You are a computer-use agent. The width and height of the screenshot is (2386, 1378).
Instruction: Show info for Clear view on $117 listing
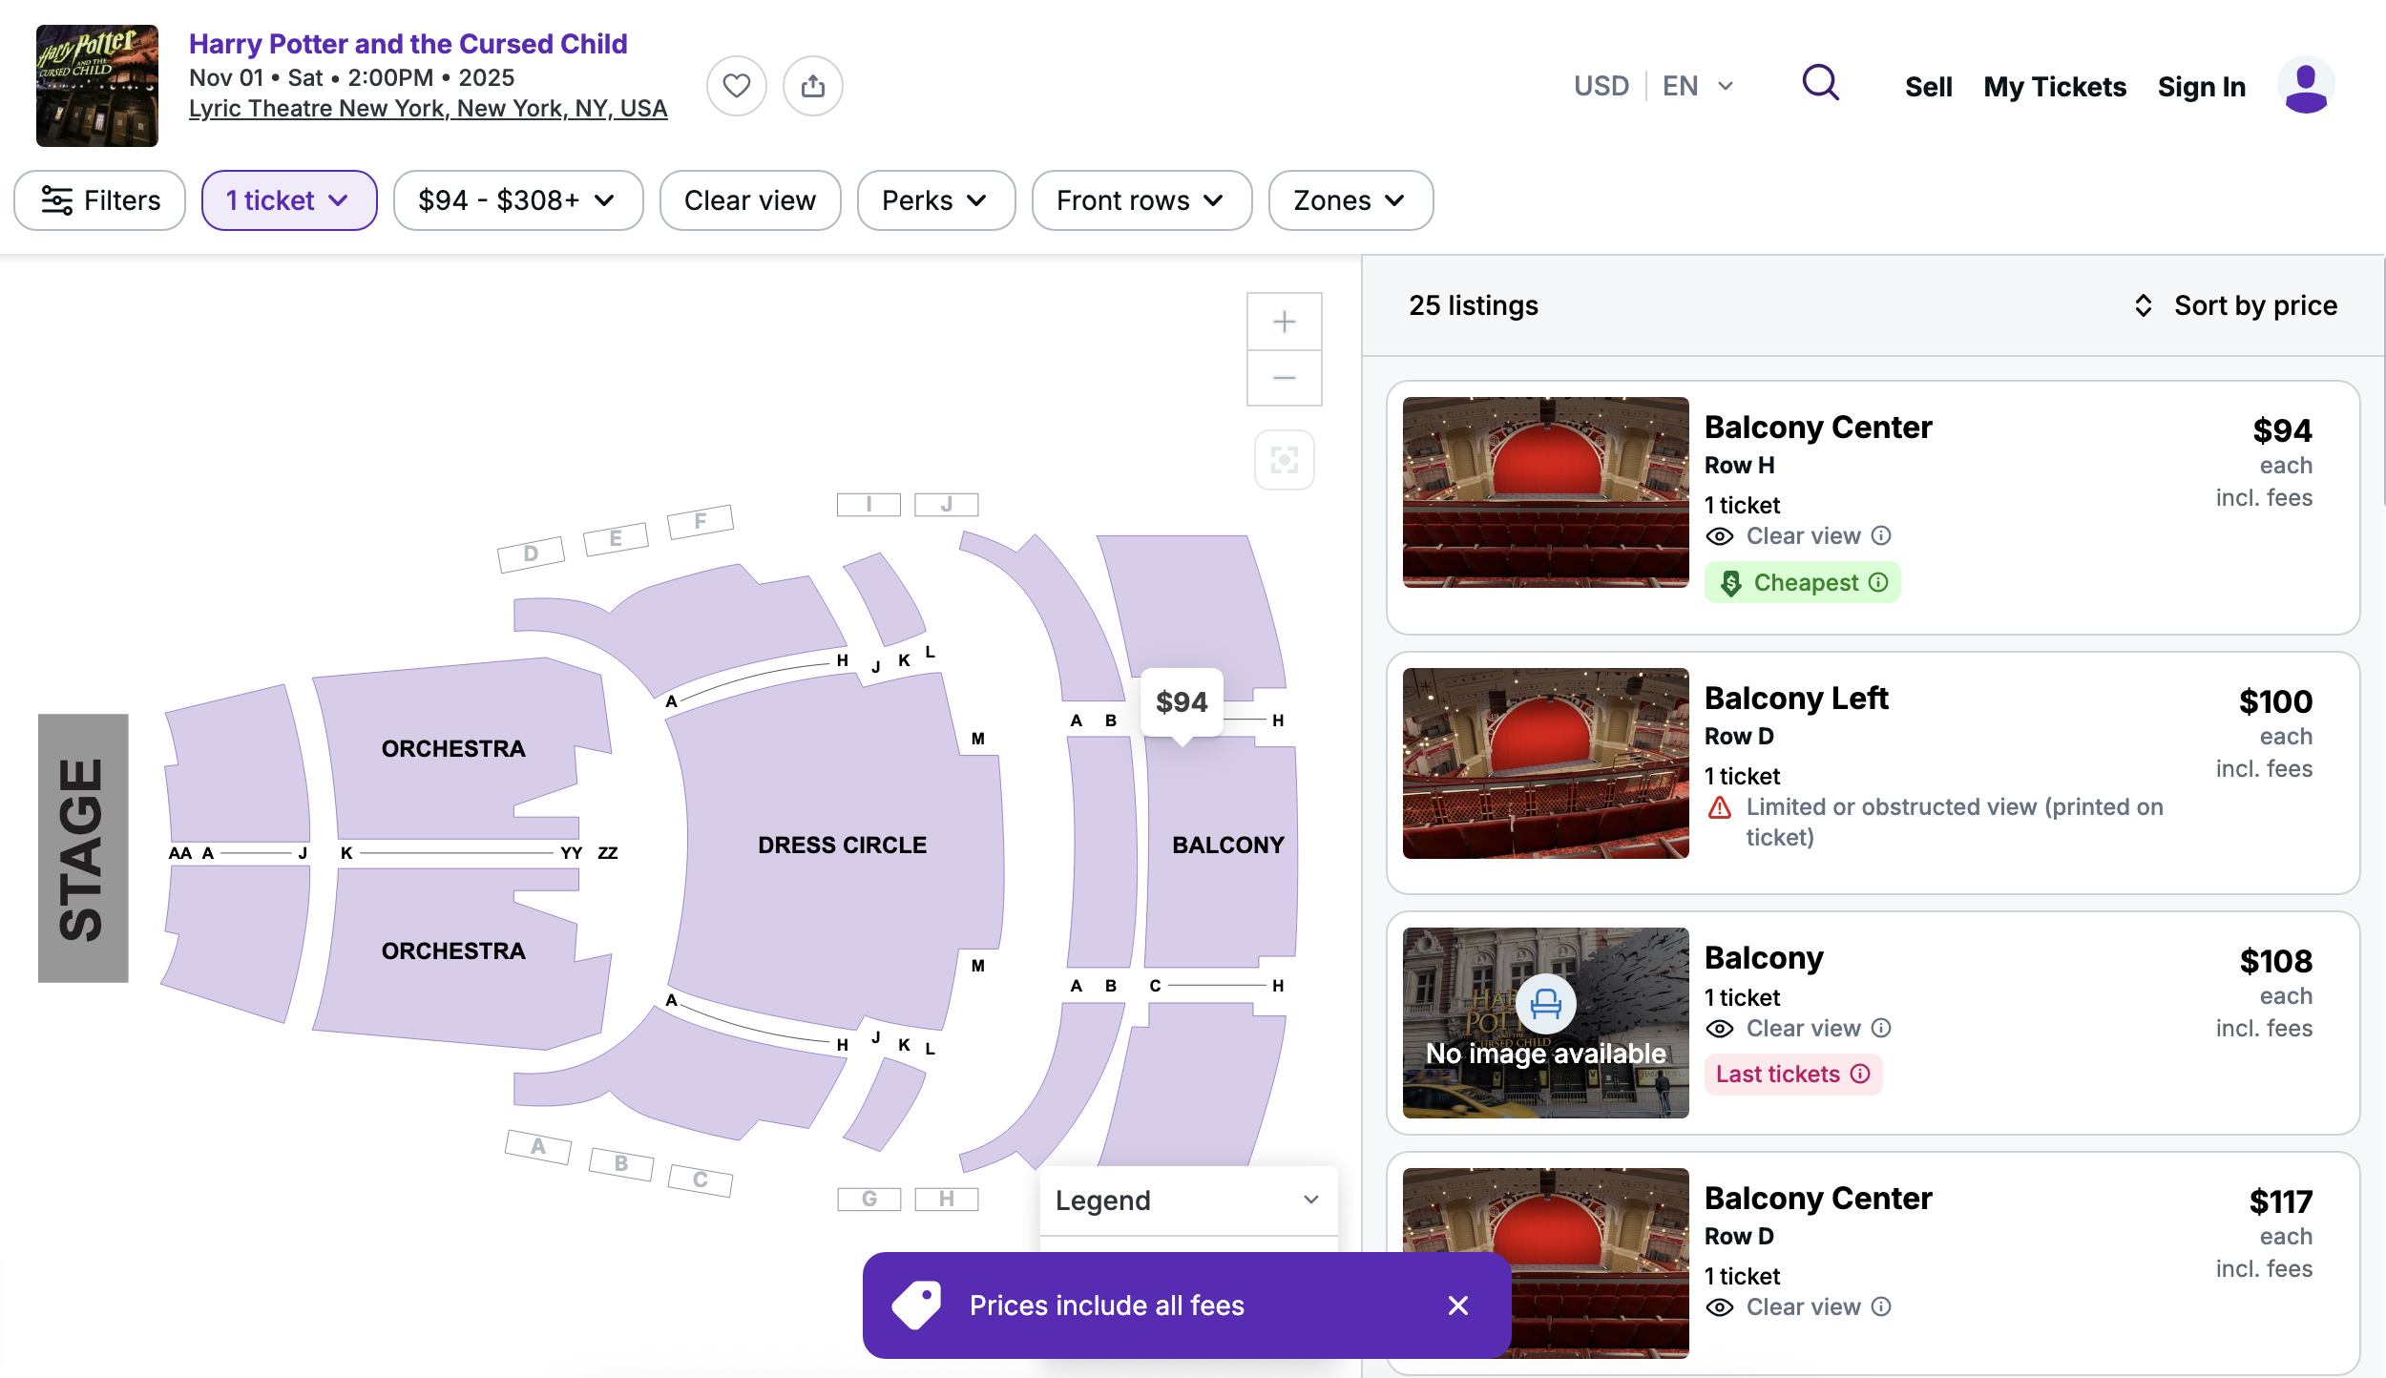pos(1881,1306)
